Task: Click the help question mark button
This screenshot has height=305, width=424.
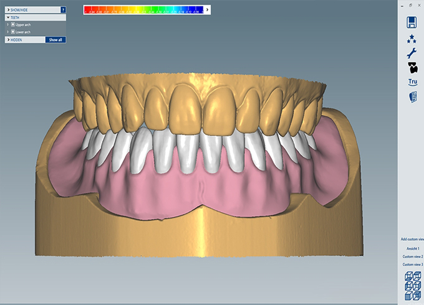Action: [63, 10]
